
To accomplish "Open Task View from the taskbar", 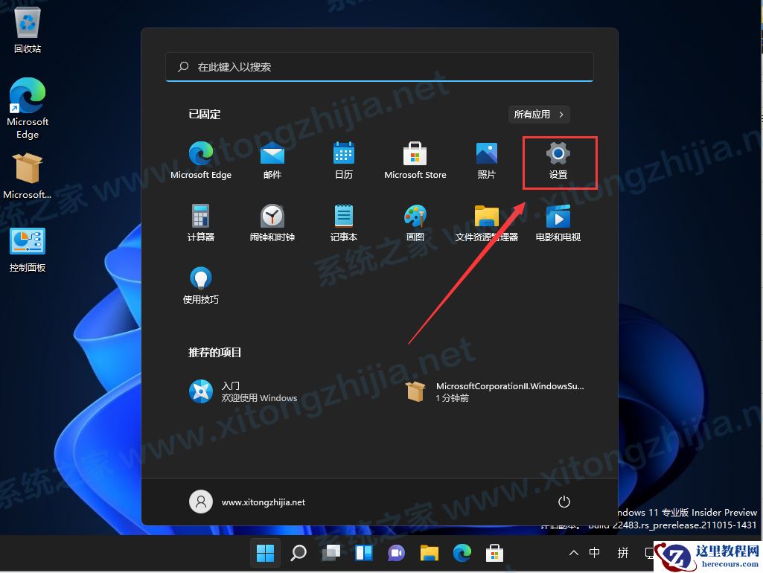I will pyautogui.click(x=331, y=553).
